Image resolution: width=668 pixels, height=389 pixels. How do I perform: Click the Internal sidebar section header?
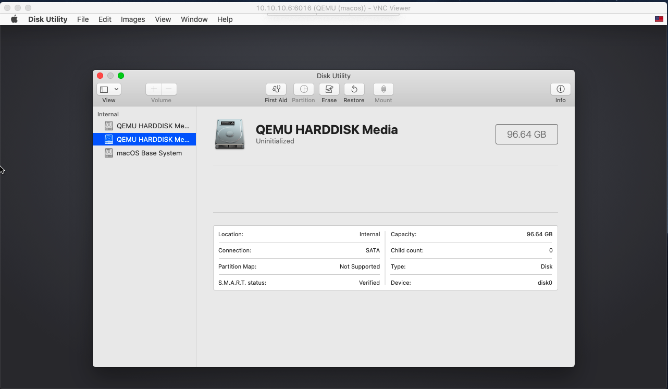[x=108, y=114]
